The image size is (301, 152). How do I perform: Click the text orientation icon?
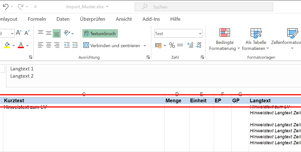[67, 33]
